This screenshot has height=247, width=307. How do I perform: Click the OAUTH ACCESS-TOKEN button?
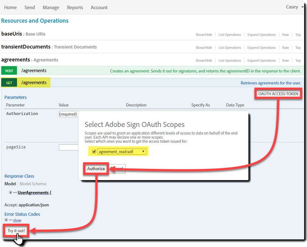(x=278, y=94)
